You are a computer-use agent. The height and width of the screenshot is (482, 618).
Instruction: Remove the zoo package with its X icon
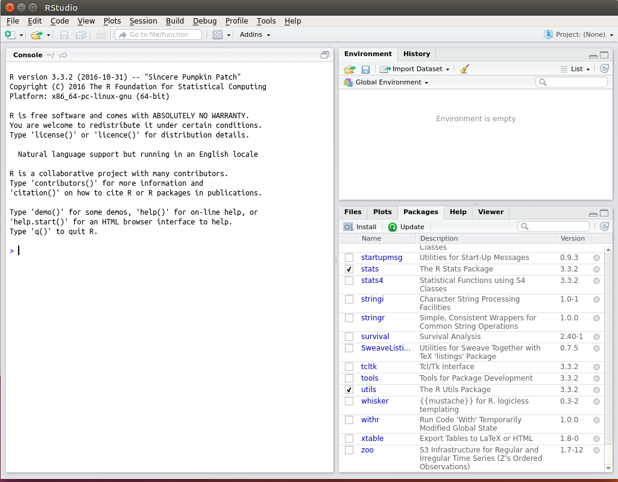tap(596, 450)
